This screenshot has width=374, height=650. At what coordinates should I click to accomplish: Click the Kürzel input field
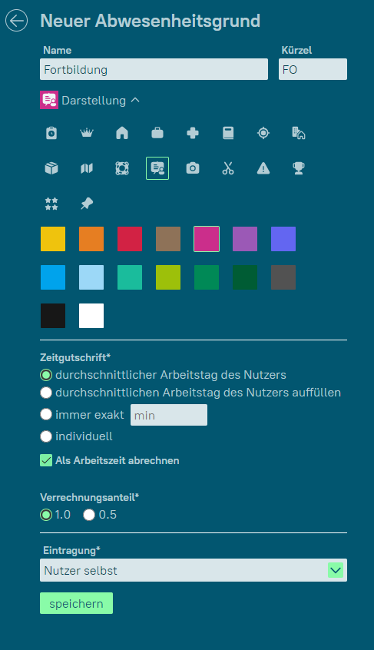point(313,69)
